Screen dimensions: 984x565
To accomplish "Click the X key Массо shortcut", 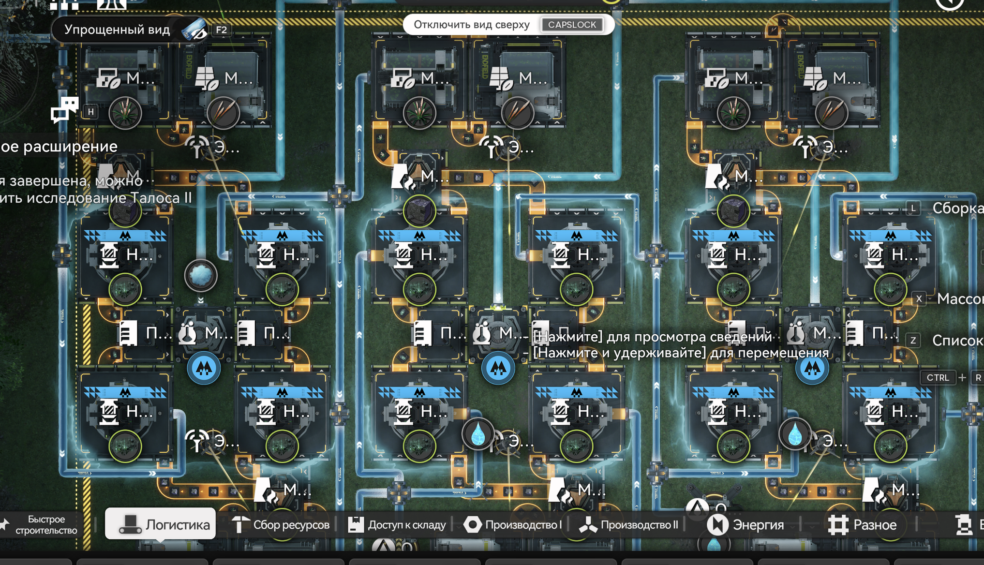I will (948, 299).
